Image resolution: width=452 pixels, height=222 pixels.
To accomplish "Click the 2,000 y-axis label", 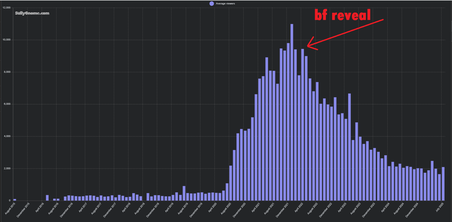I will tap(7, 168).
